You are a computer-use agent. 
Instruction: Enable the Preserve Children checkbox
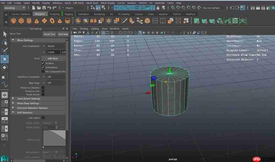pos(43,87)
